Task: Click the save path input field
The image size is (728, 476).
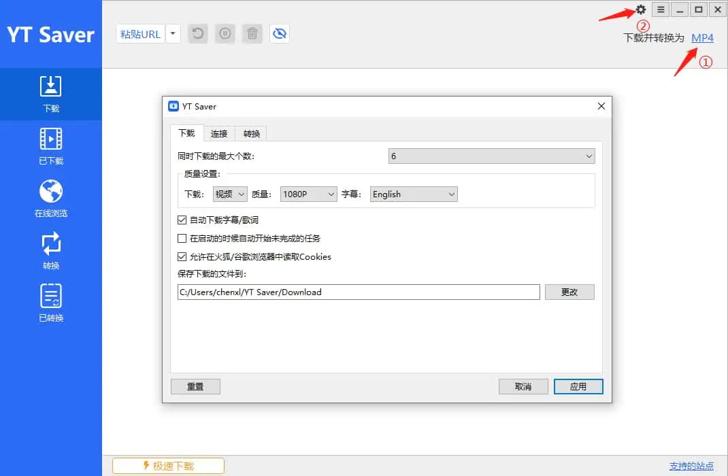Action: pos(358,292)
